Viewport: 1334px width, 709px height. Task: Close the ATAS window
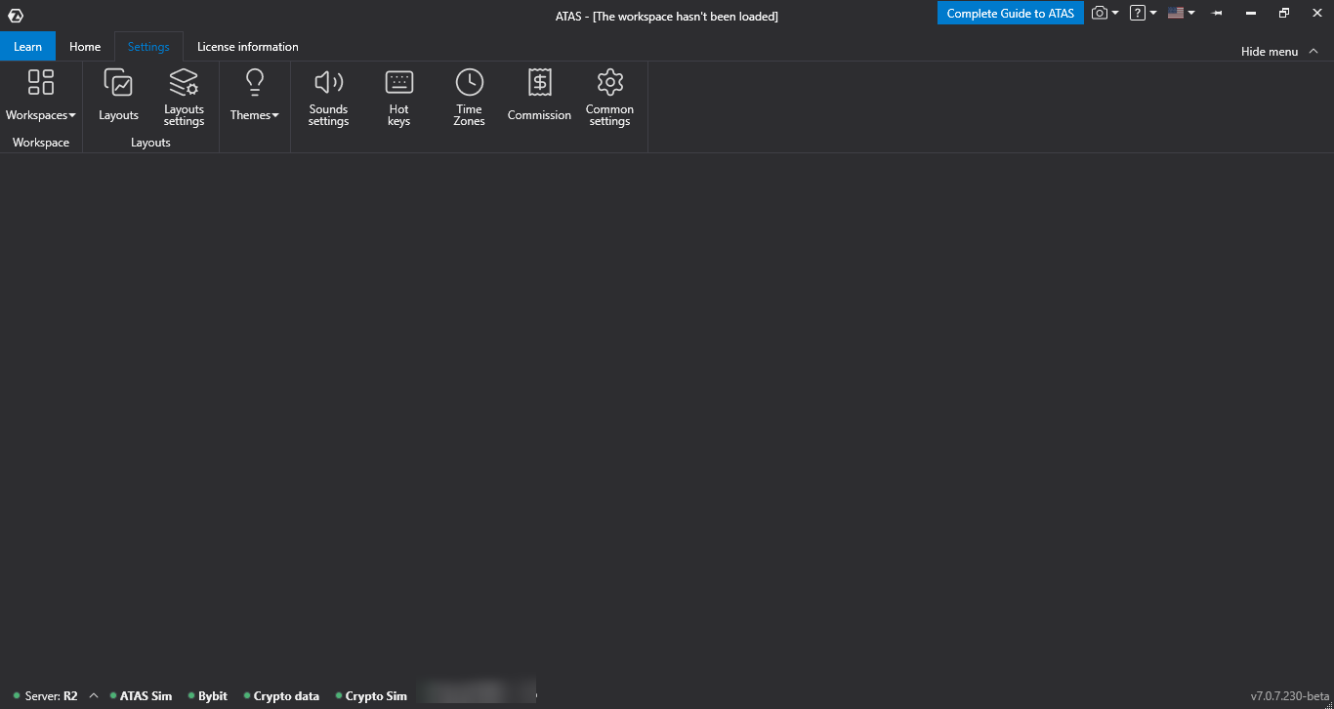click(x=1316, y=14)
